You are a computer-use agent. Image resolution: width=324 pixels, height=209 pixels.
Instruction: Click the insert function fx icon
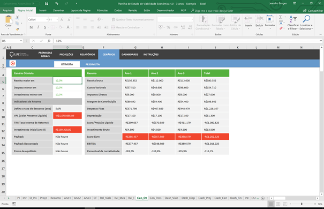tap(49, 41)
